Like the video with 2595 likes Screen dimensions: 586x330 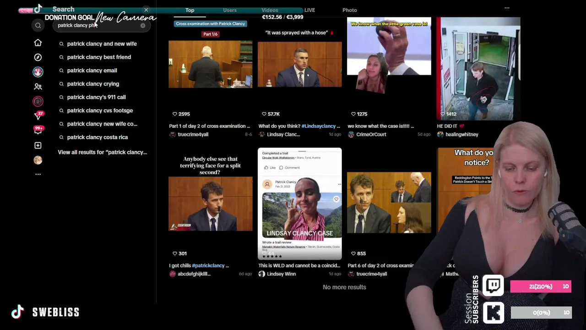(175, 114)
